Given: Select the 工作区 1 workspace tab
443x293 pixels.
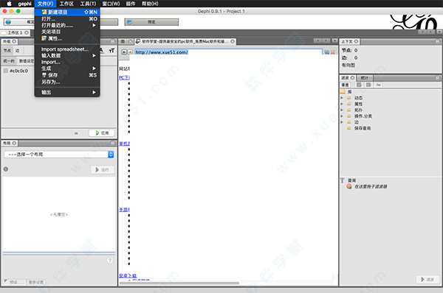Looking at the screenshot, I should coord(15,32).
